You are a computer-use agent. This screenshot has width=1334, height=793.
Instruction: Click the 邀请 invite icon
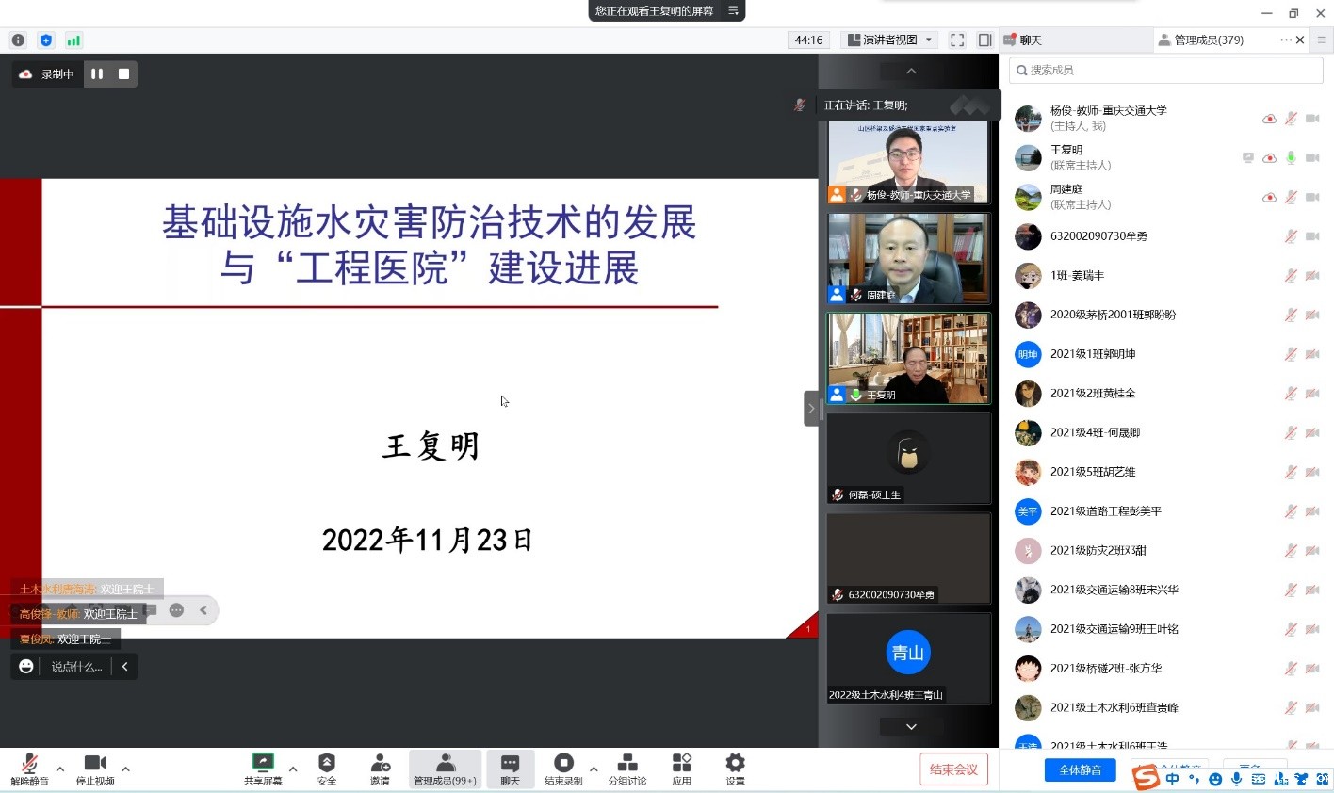pos(380,768)
